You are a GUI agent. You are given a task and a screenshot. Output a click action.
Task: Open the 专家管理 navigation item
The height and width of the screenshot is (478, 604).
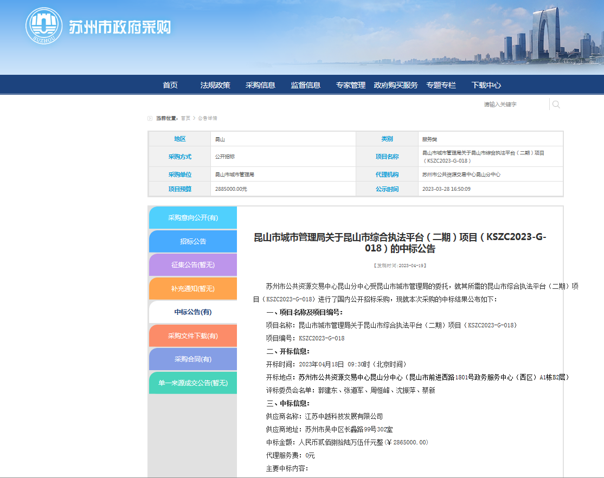pyautogui.click(x=351, y=85)
